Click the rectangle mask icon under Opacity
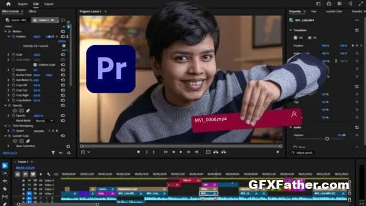This screenshot has width=366, height=206. click(22, 110)
